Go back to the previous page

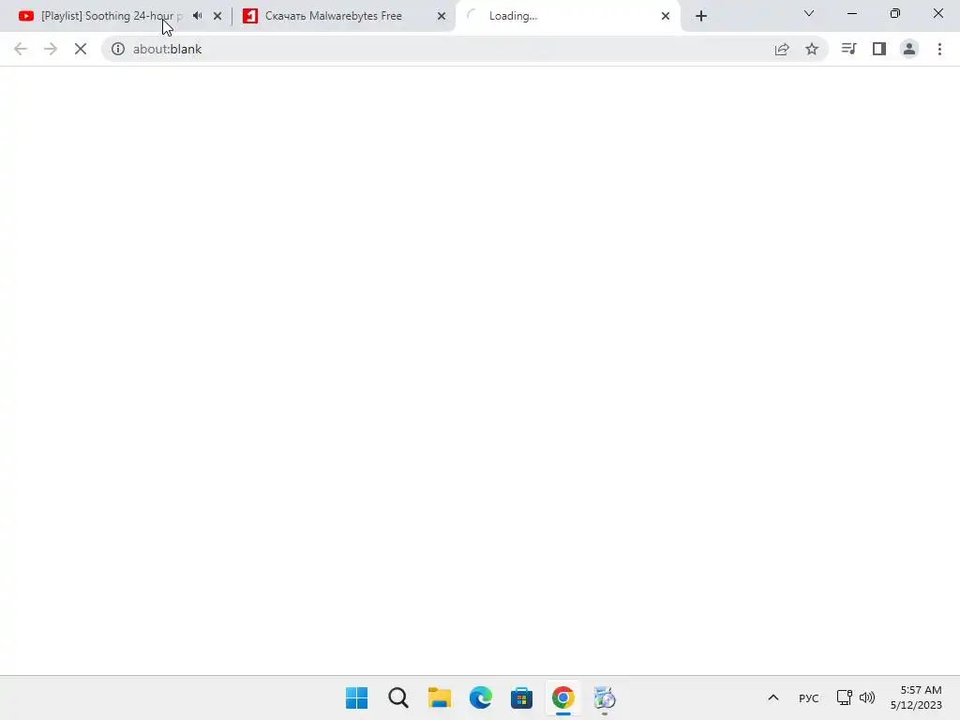pyautogui.click(x=21, y=49)
